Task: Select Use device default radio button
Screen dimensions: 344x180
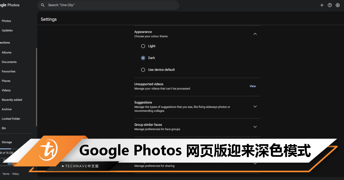Action: pyautogui.click(x=143, y=70)
